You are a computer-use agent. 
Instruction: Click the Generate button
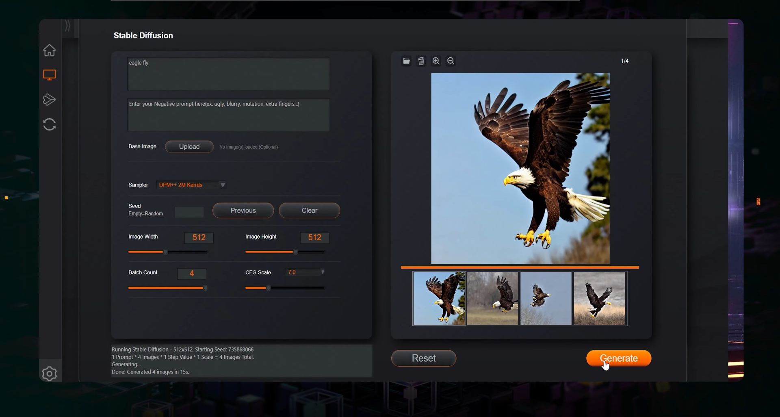tap(619, 358)
